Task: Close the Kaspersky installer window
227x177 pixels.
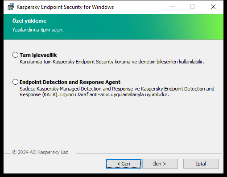Action: click(213, 7)
